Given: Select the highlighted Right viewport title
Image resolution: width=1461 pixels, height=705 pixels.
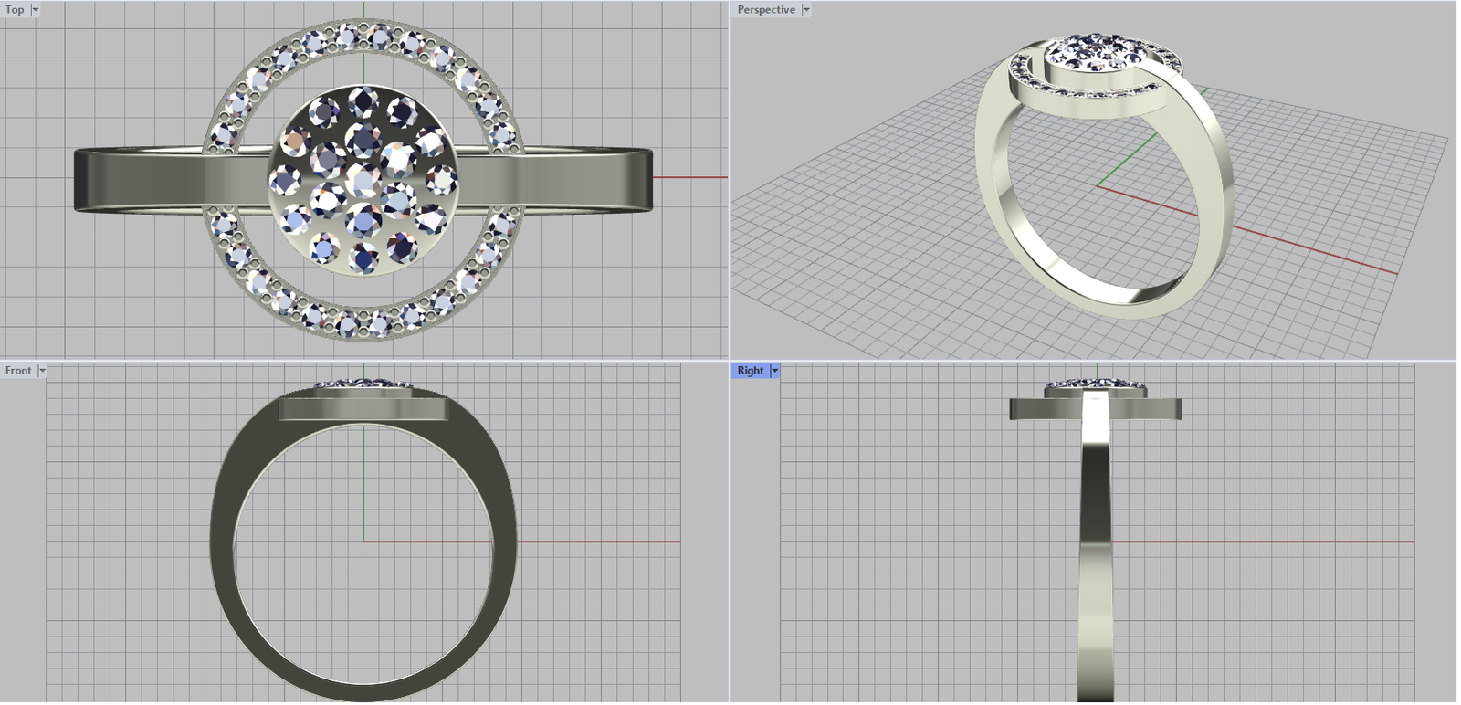Looking at the screenshot, I should tap(750, 371).
